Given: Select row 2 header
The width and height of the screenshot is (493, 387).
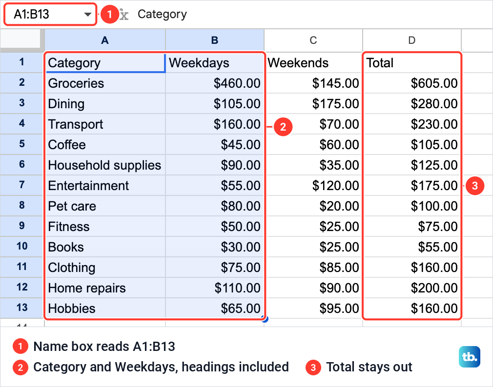Looking at the screenshot, I should [21, 82].
